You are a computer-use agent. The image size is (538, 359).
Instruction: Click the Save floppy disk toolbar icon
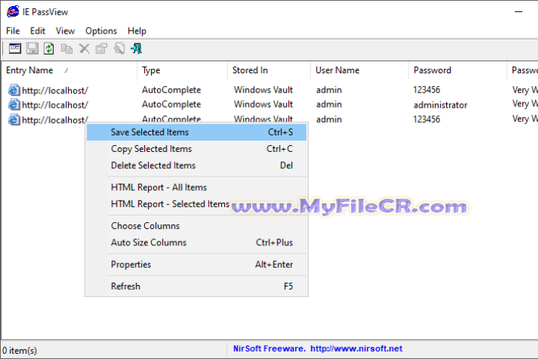(x=32, y=49)
